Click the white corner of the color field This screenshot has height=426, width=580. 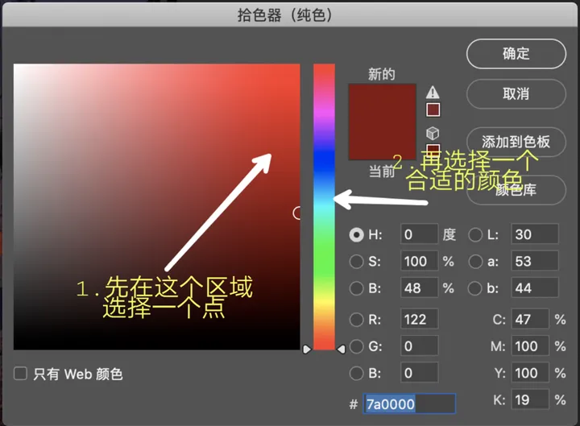[x=17, y=67]
